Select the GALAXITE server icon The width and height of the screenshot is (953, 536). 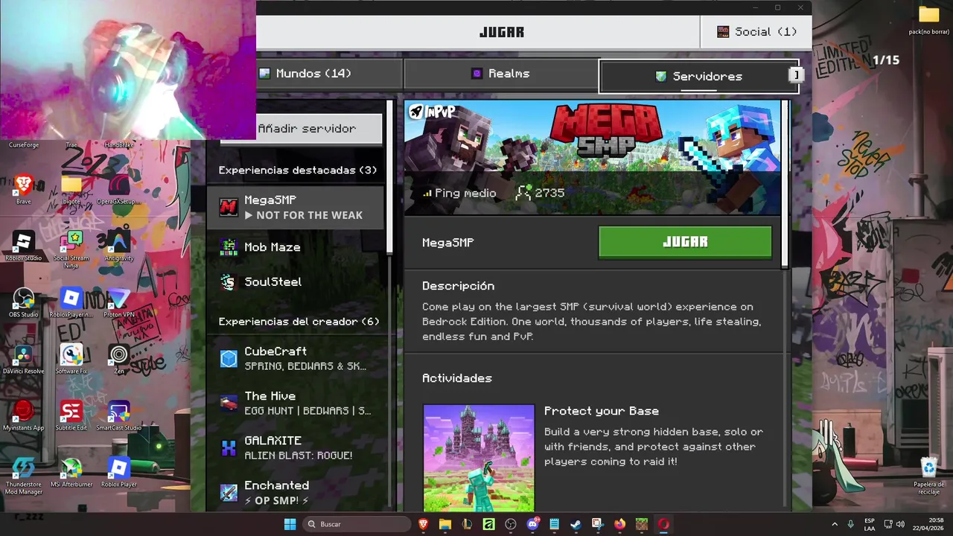pyautogui.click(x=229, y=448)
